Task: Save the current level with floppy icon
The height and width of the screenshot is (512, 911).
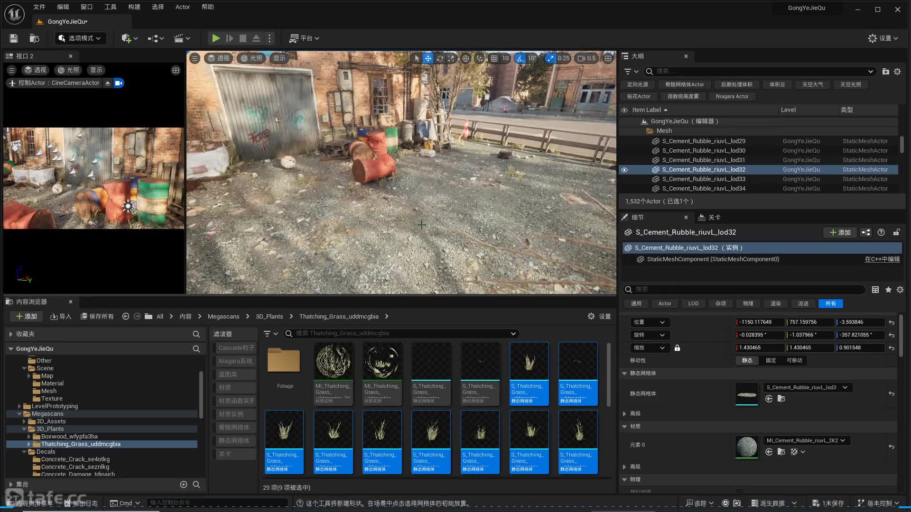Action: [x=14, y=38]
